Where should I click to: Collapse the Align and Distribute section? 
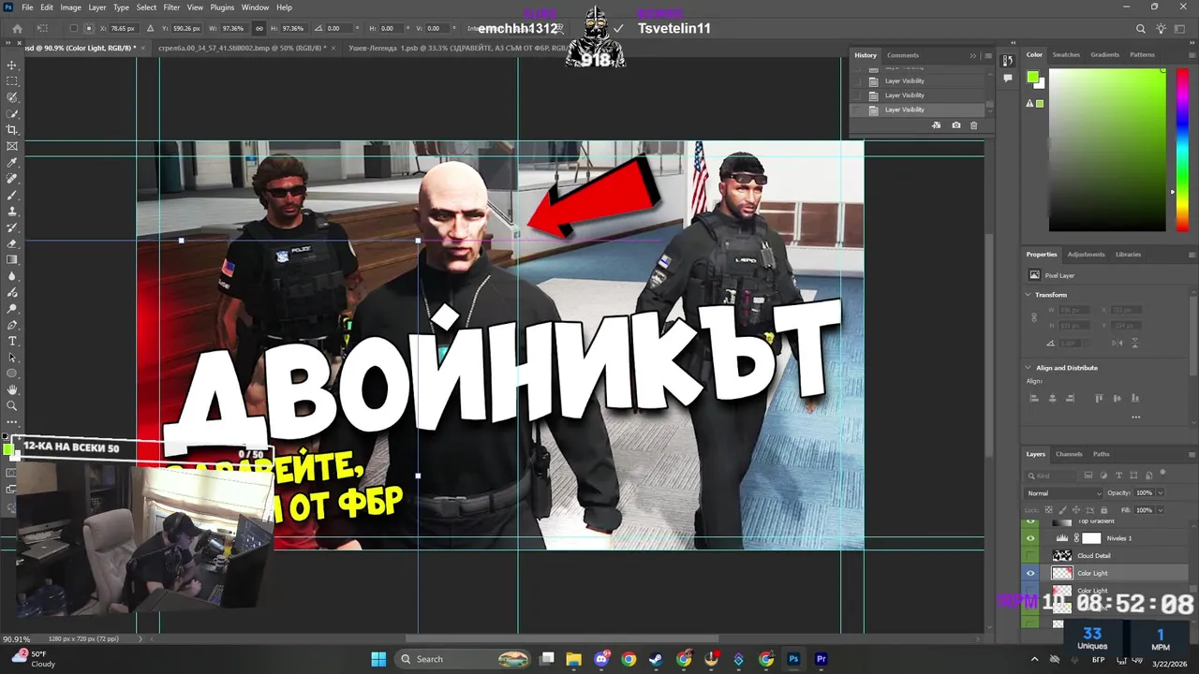tap(1029, 368)
